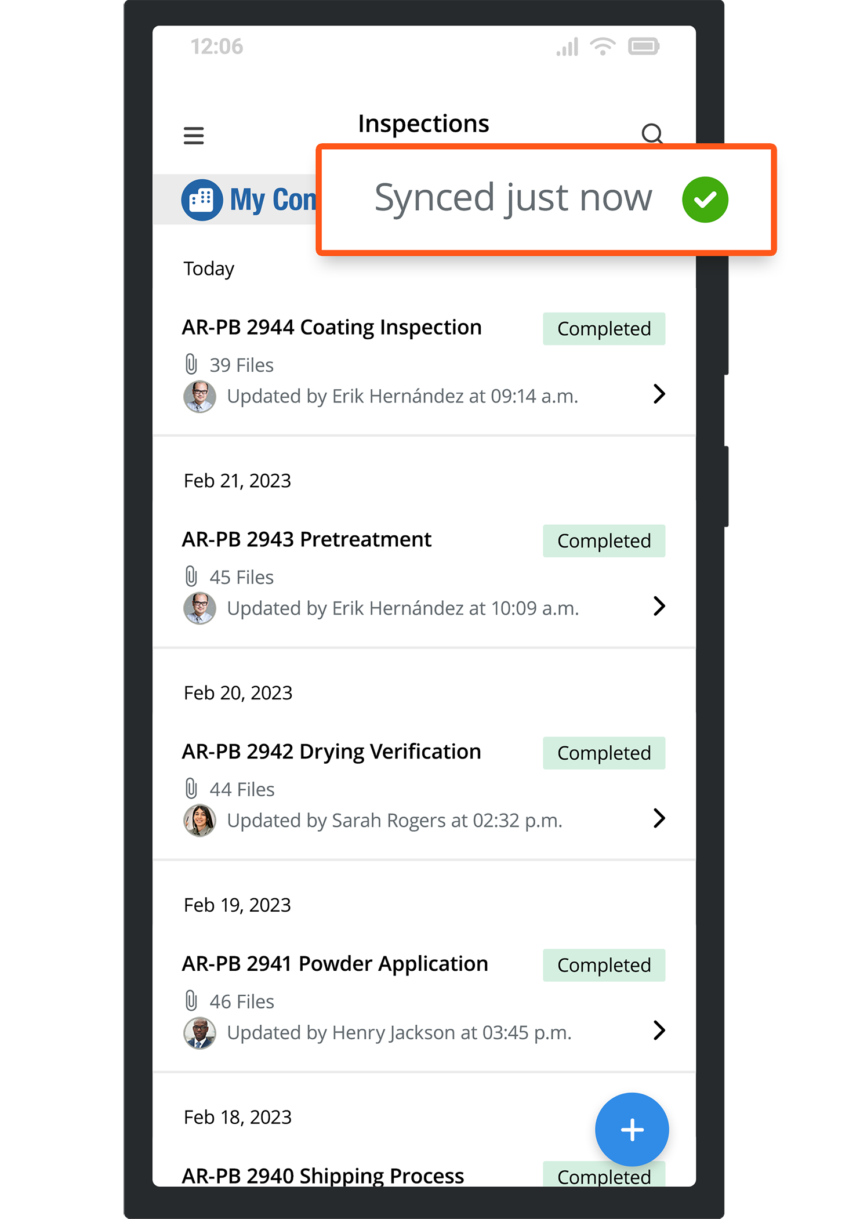Tap Erik Hernández avatar under Coating Inspection
Image resolution: width=849 pixels, height=1219 pixels.
199,397
